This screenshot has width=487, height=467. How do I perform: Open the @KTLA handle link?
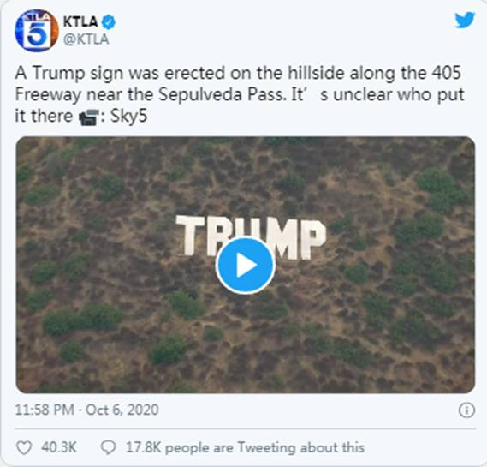tap(86, 39)
